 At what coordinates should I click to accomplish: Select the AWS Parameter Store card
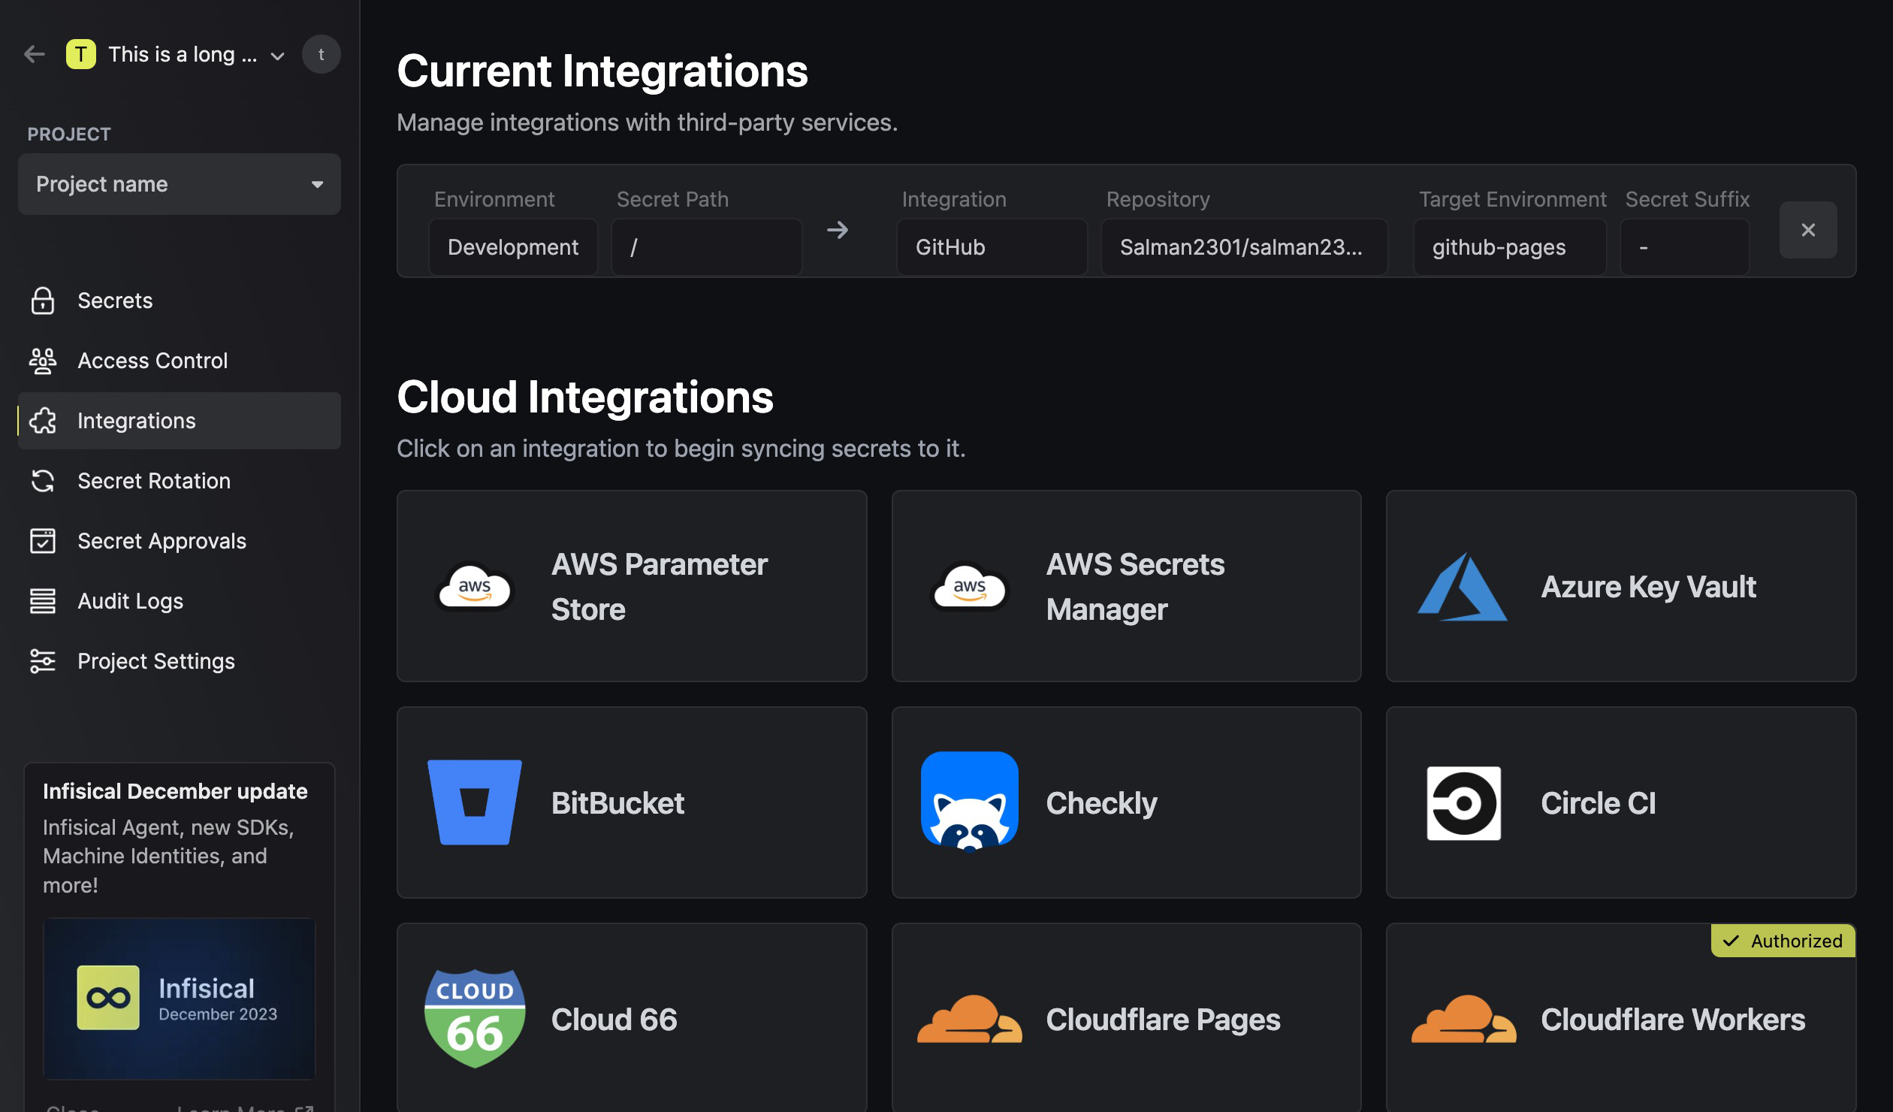coord(632,586)
